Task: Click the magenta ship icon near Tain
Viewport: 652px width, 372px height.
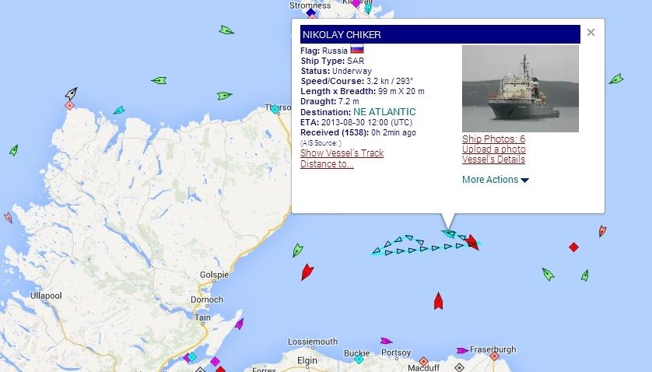Action: point(239,324)
